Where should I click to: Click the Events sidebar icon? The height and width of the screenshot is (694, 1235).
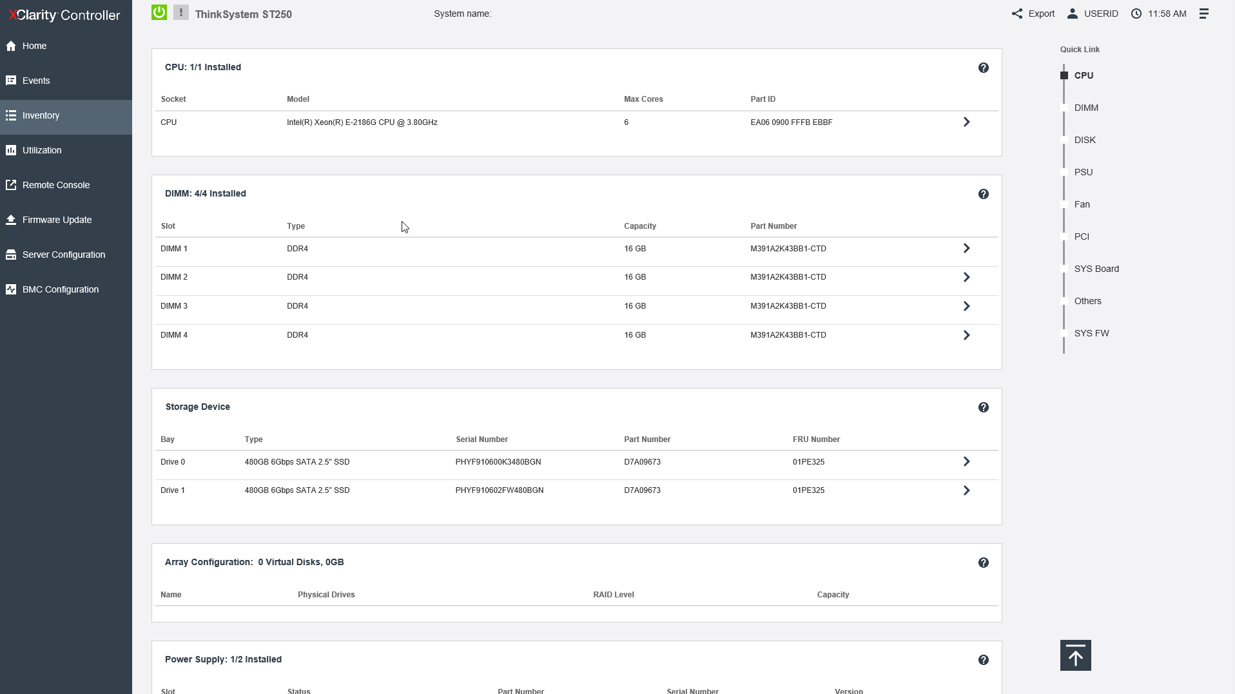(x=11, y=81)
